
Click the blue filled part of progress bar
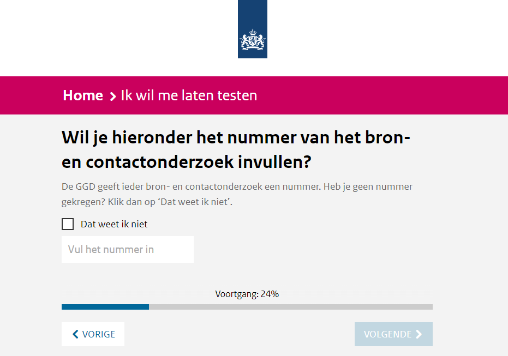pos(105,307)
